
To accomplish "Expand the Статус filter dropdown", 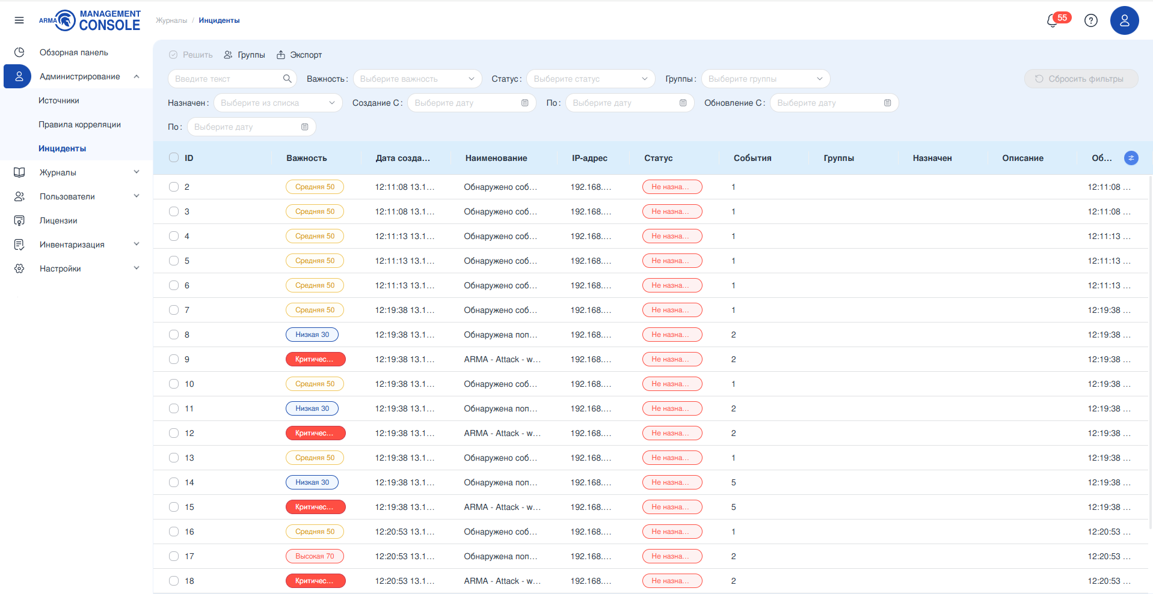I will coord(590,79).
